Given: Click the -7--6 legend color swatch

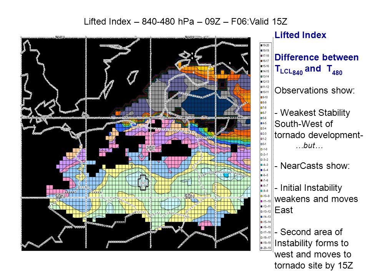Looking at the screenshot, I should point(261,180).
